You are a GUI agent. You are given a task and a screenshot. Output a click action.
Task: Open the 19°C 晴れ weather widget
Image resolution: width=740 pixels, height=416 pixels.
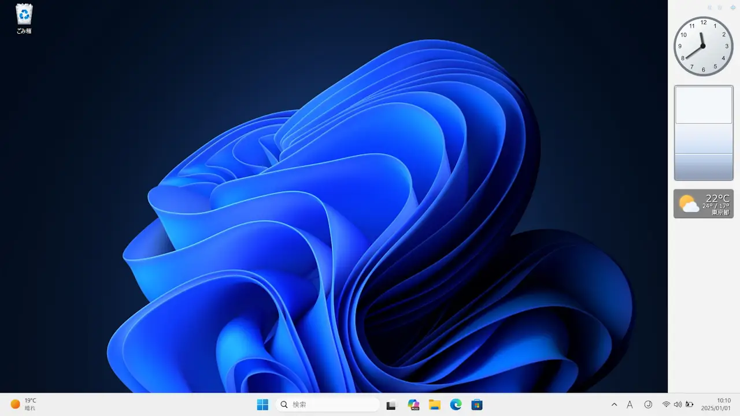click(23, 404)
